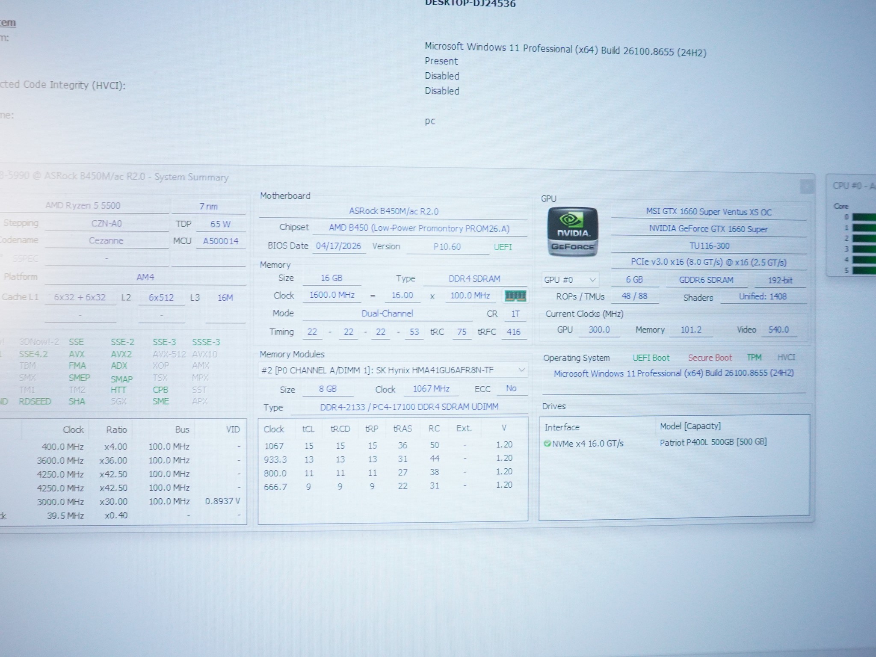Image resolution: width=876 pixels, height=657 pixels.
Task: Click the AMD B450 chipset value
Action: [419, 228]
